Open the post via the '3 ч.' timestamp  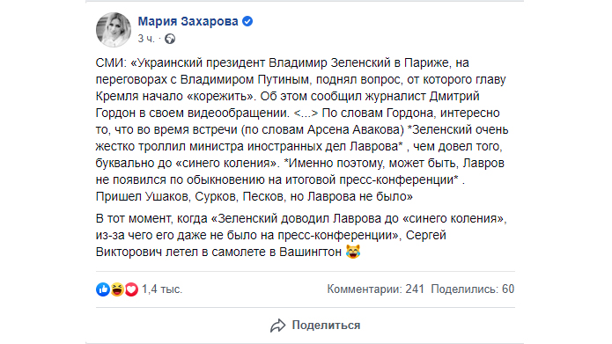[x=146, y=39]
